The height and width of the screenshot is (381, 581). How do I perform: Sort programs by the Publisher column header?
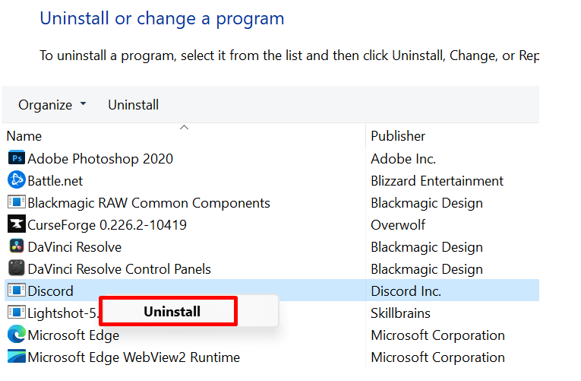click(398, 136)
